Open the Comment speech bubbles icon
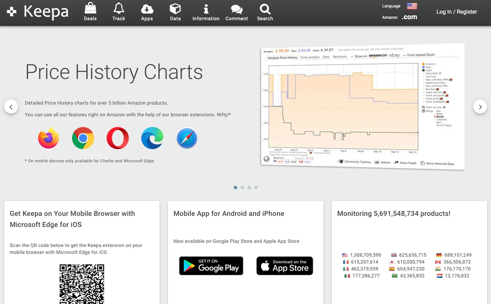The width and height of the screenshot is (491, 304). tap(236, 9)
